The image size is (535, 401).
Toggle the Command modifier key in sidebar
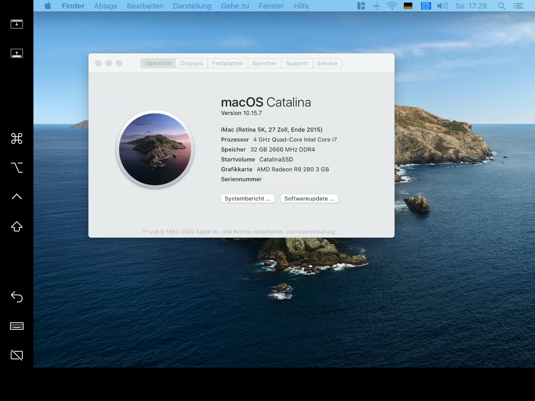click(17, 138)
